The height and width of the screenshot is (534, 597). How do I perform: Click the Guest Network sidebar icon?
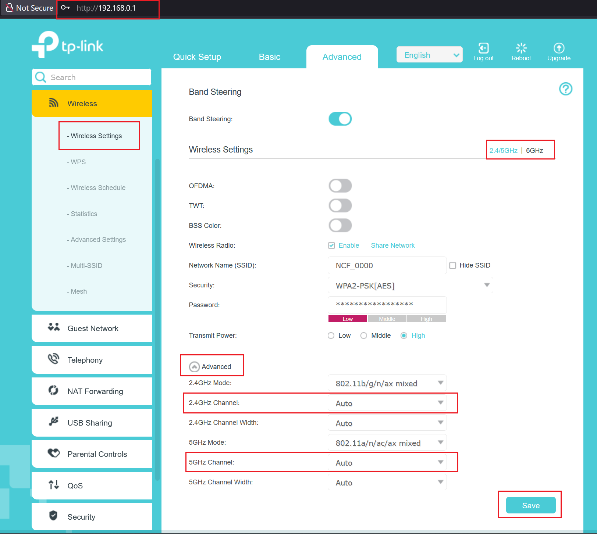54,327
